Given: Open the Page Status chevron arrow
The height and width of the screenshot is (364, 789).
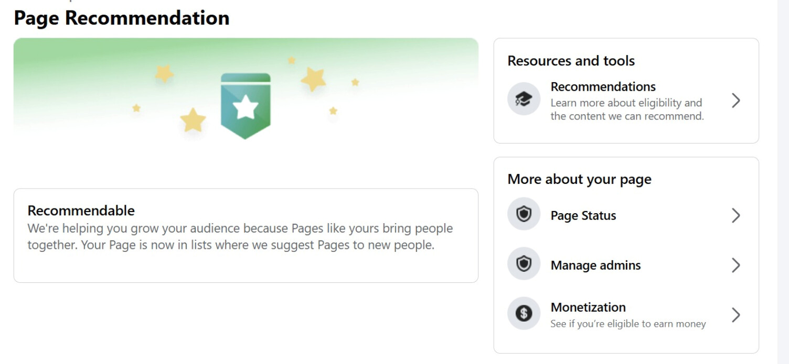Looking at the screenshot, I should coord(735,215).
